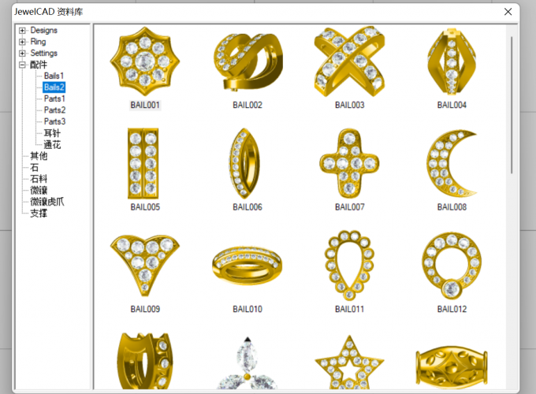Click the BAIL005 label text
Image resolution: width=536 pixels, height=394 pixels.
click(x=145, y=207)
